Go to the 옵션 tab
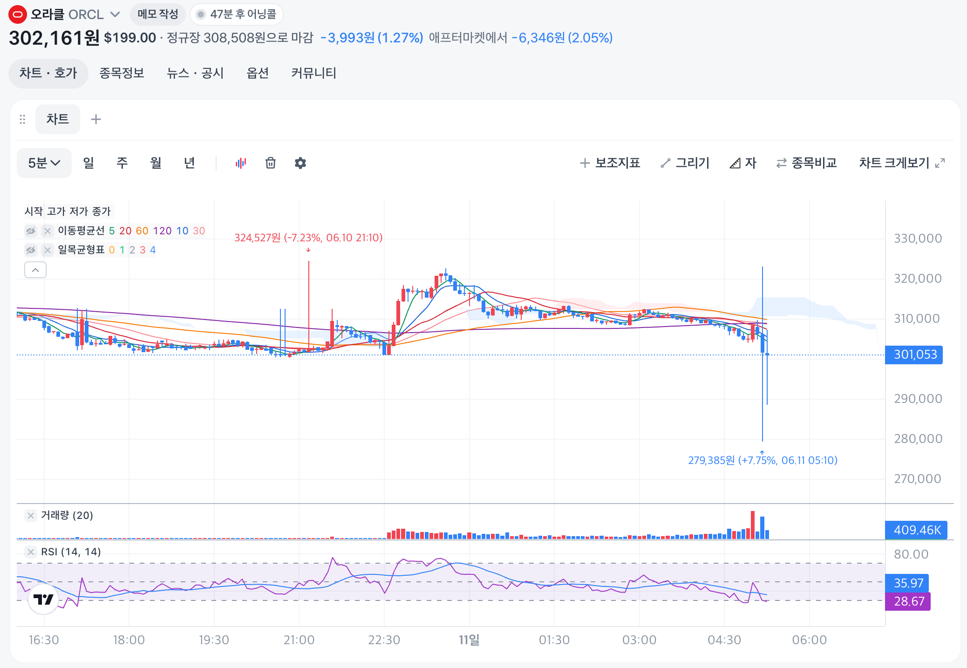Viewport: 967px width, 668px height. pos(258,73)
